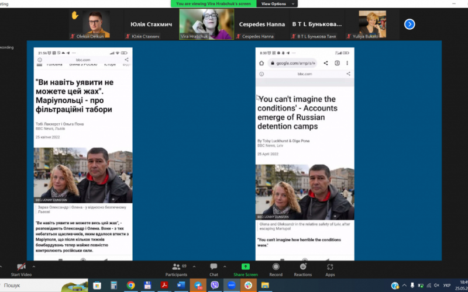The image size is (468, 292).
Task: Expand the caret next to Participants
Action: click(x=194, y=267)
